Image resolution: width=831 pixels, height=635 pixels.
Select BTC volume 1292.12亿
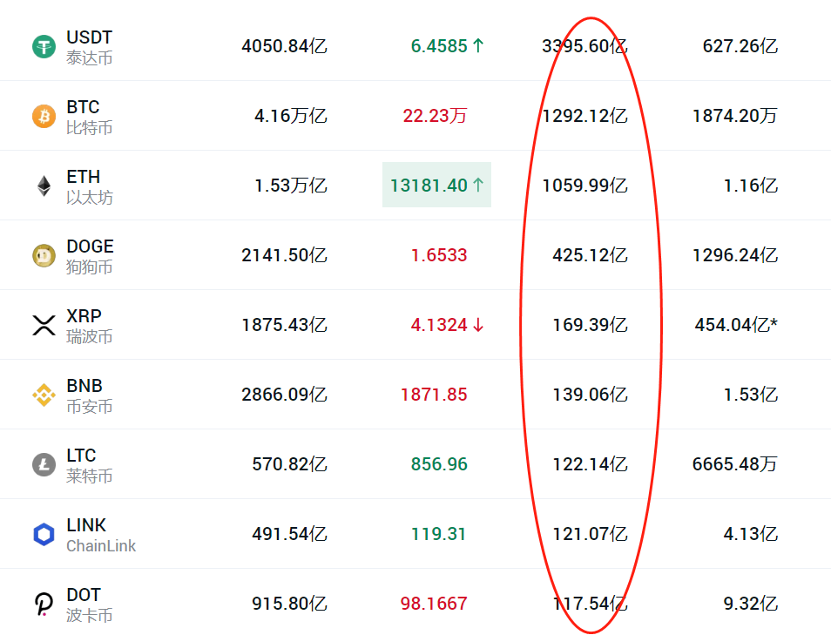pos(585,116)
